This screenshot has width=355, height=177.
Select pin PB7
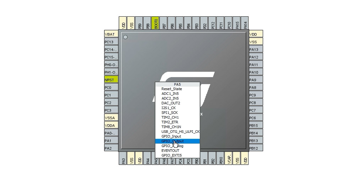[x=163, y=23]
